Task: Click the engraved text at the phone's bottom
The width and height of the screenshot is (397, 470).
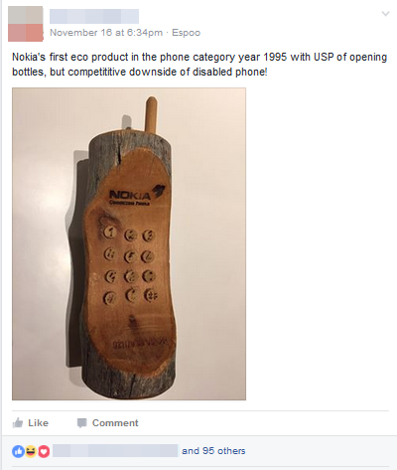Action: coord(138,344)
